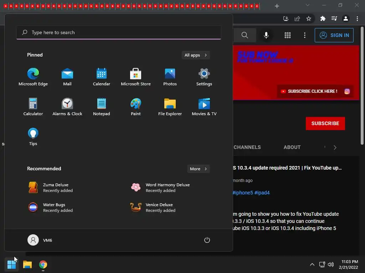The width and height of the screenshot is (365, 273).
Task: Show hidden system tray icons
Action: pyautogui.click(x=312, y=264)
